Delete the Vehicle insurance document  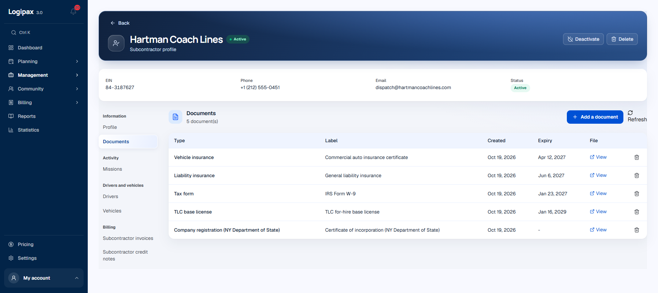point(637,157)
